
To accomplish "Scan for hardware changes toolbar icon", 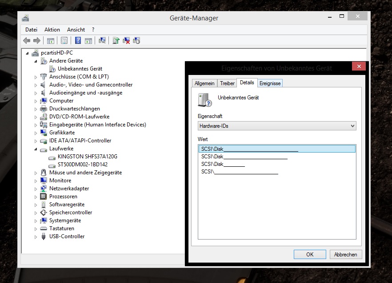I will [x=102, y=40].
